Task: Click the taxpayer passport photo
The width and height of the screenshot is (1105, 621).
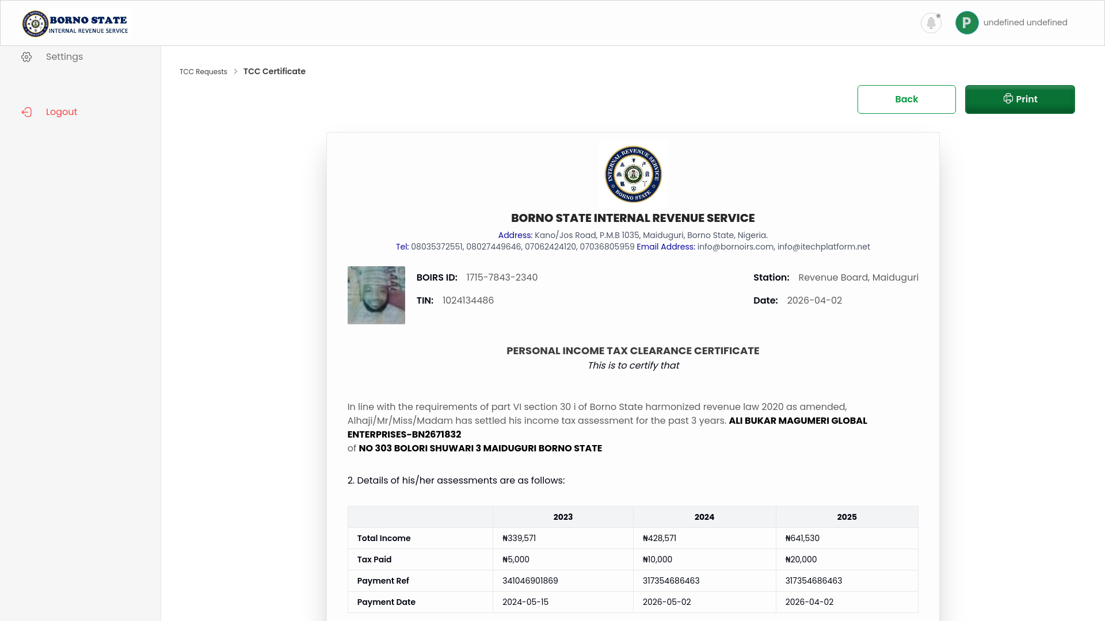Action: (x=376, y=295)
